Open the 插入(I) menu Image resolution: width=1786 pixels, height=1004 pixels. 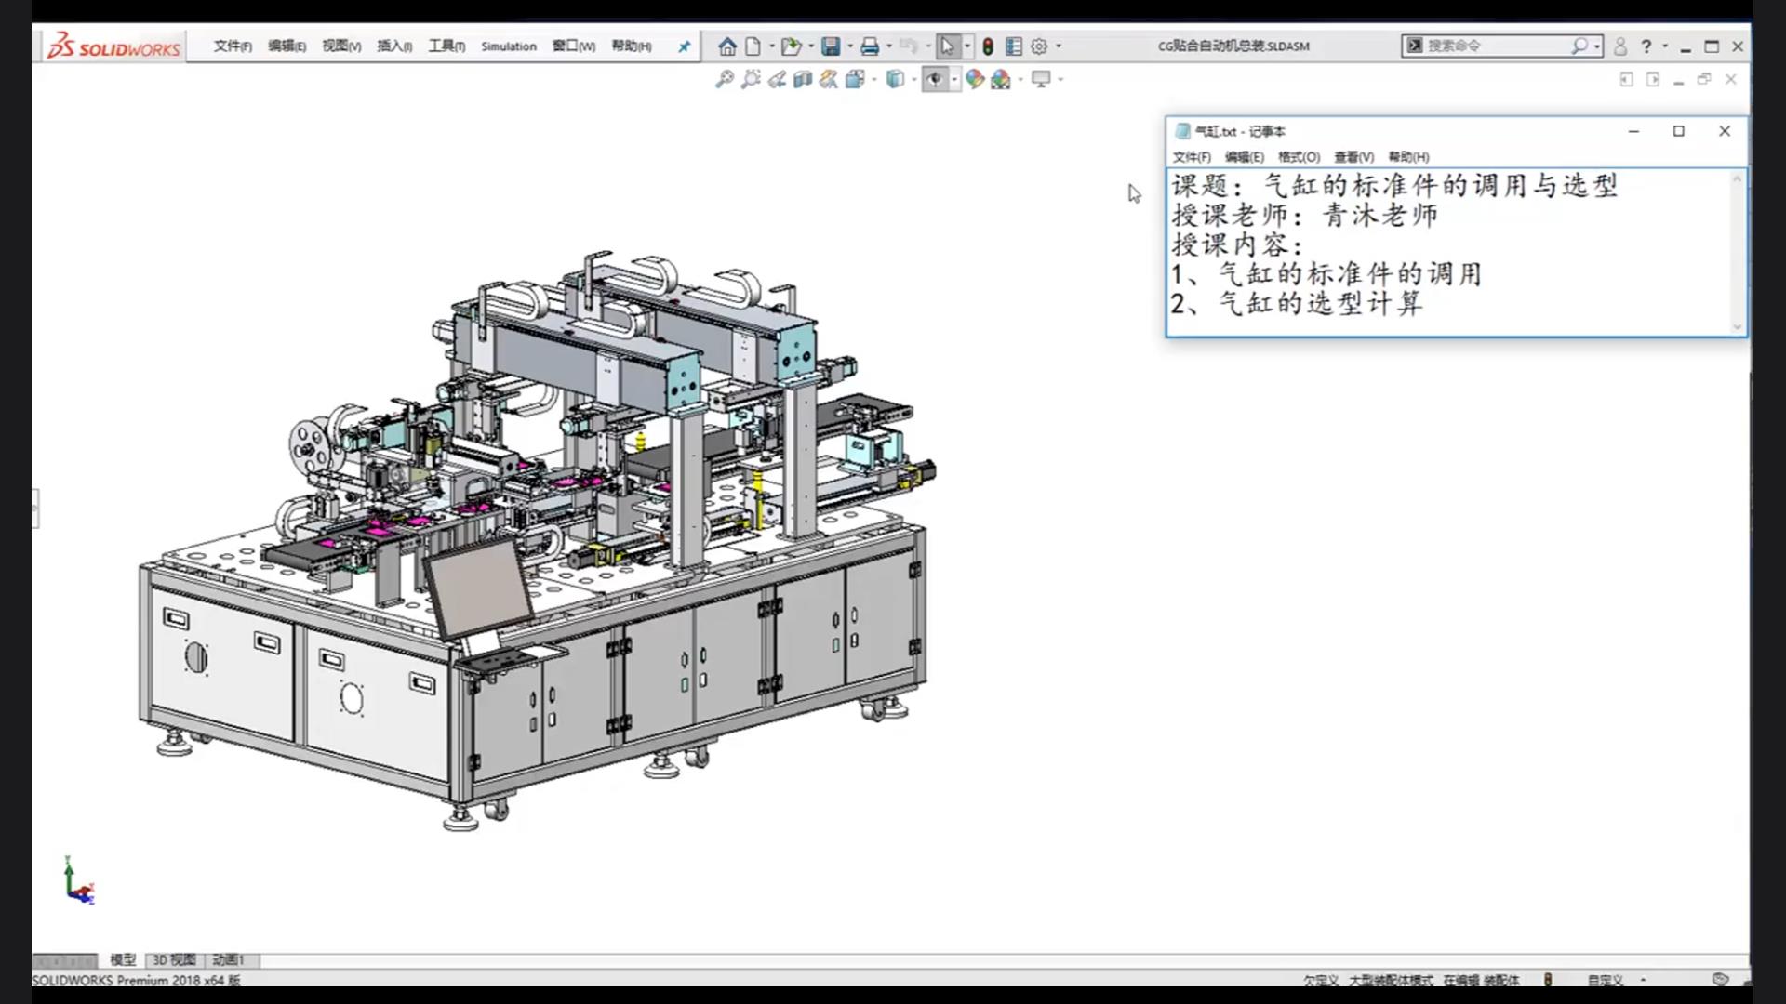coord(394,46)
